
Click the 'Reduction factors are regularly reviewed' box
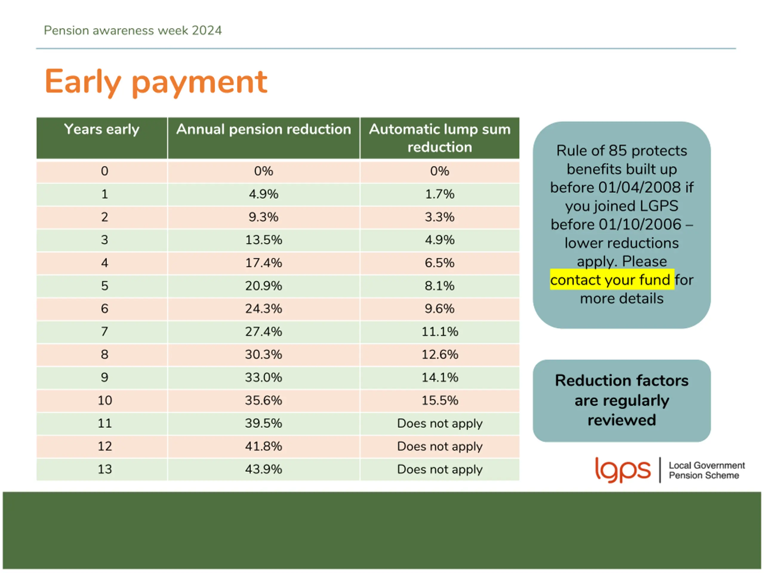(x=622, y=401)
